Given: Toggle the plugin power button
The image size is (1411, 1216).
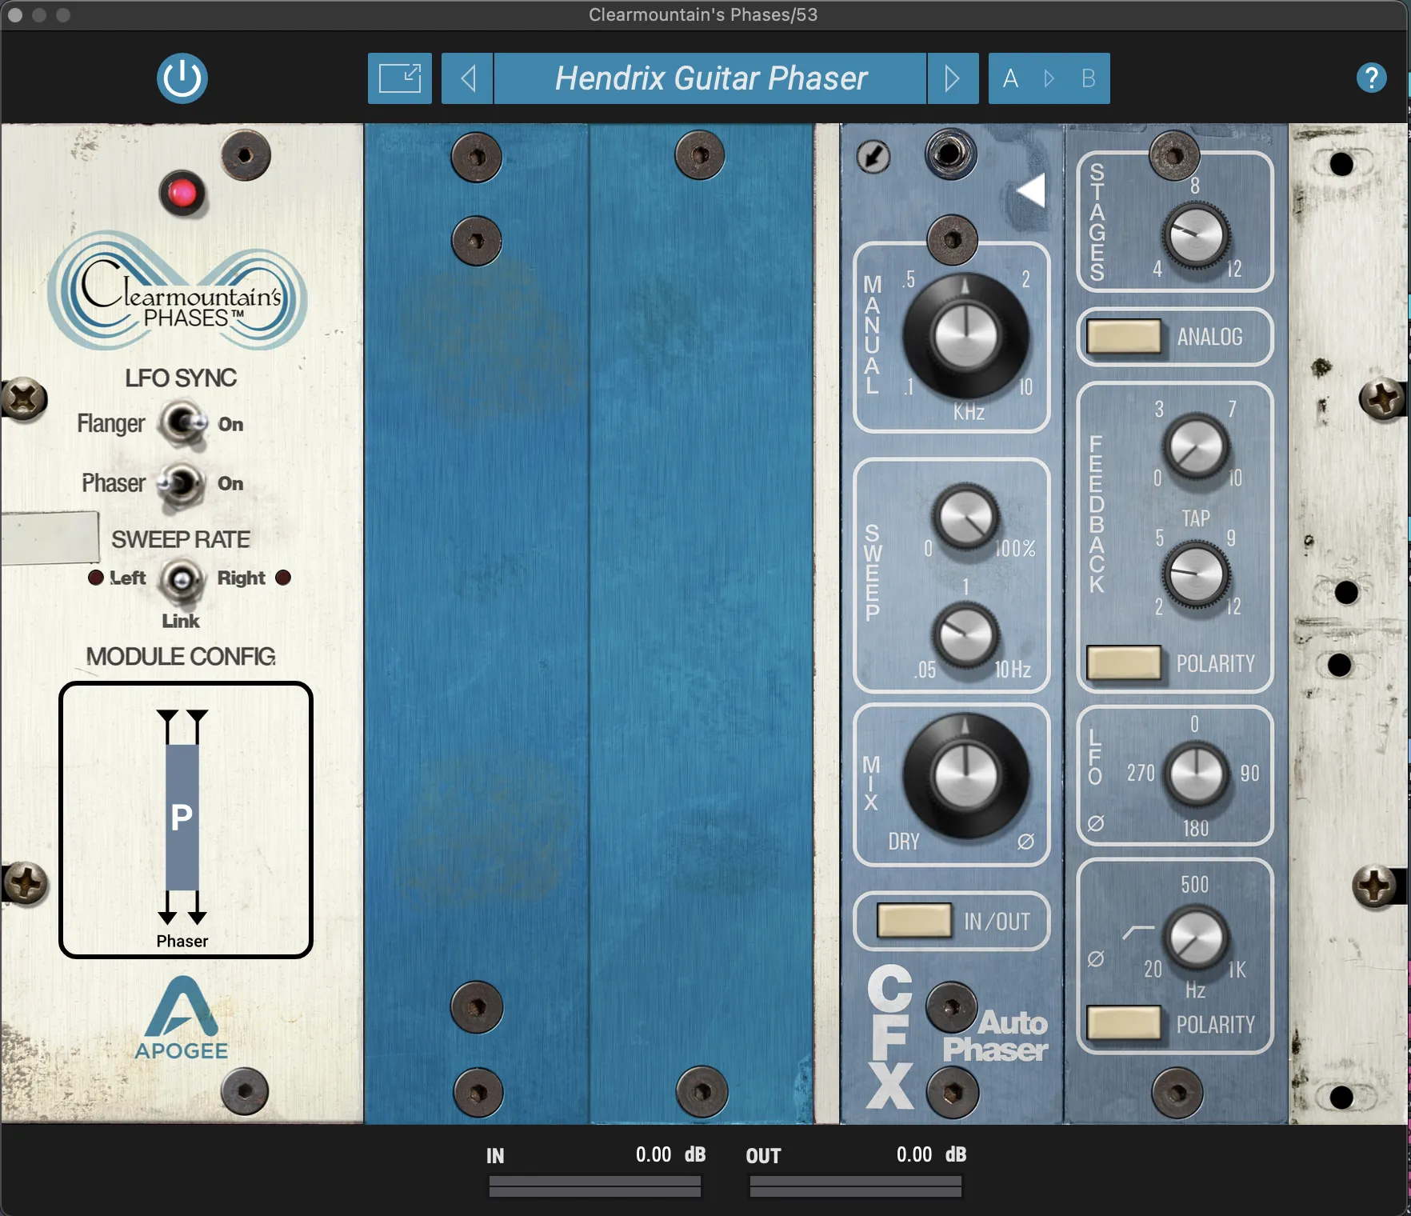Looking at the screenshot, I should click(182, 78).
